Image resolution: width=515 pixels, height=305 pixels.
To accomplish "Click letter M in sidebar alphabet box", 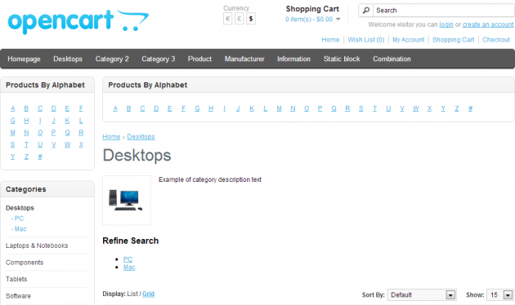I will [x=12, y=133].
